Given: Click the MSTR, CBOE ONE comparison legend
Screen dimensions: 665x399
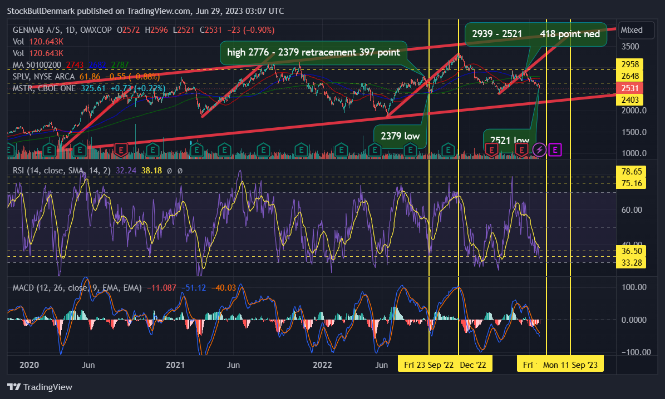Looking at the screenshot, I should pyautogui.click(x=44, y=88).
